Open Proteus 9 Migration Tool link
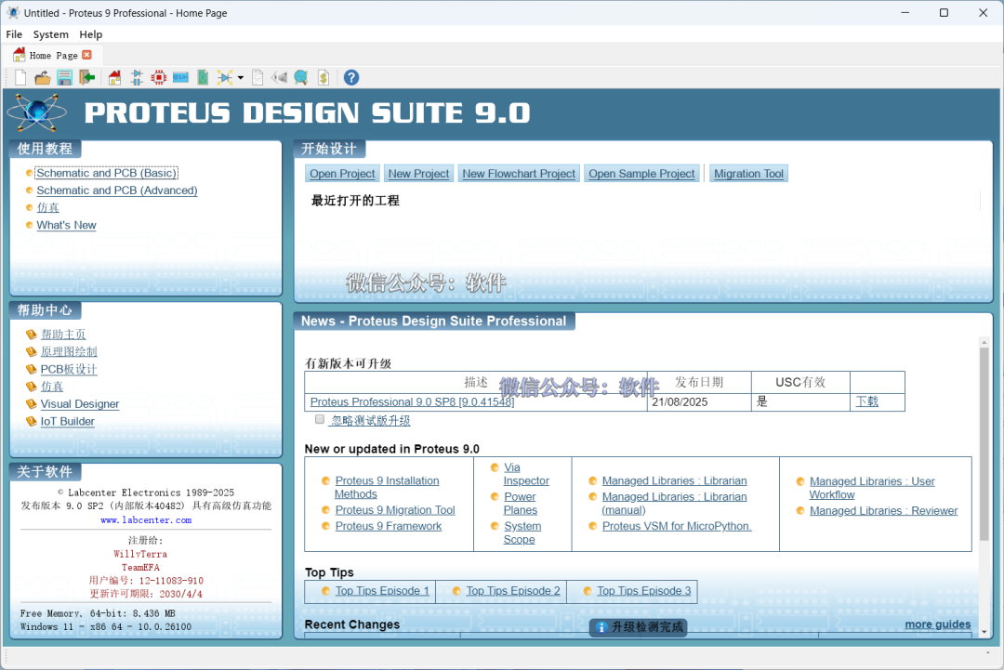This screenshot has height=670, width=1004. (394, 510)
